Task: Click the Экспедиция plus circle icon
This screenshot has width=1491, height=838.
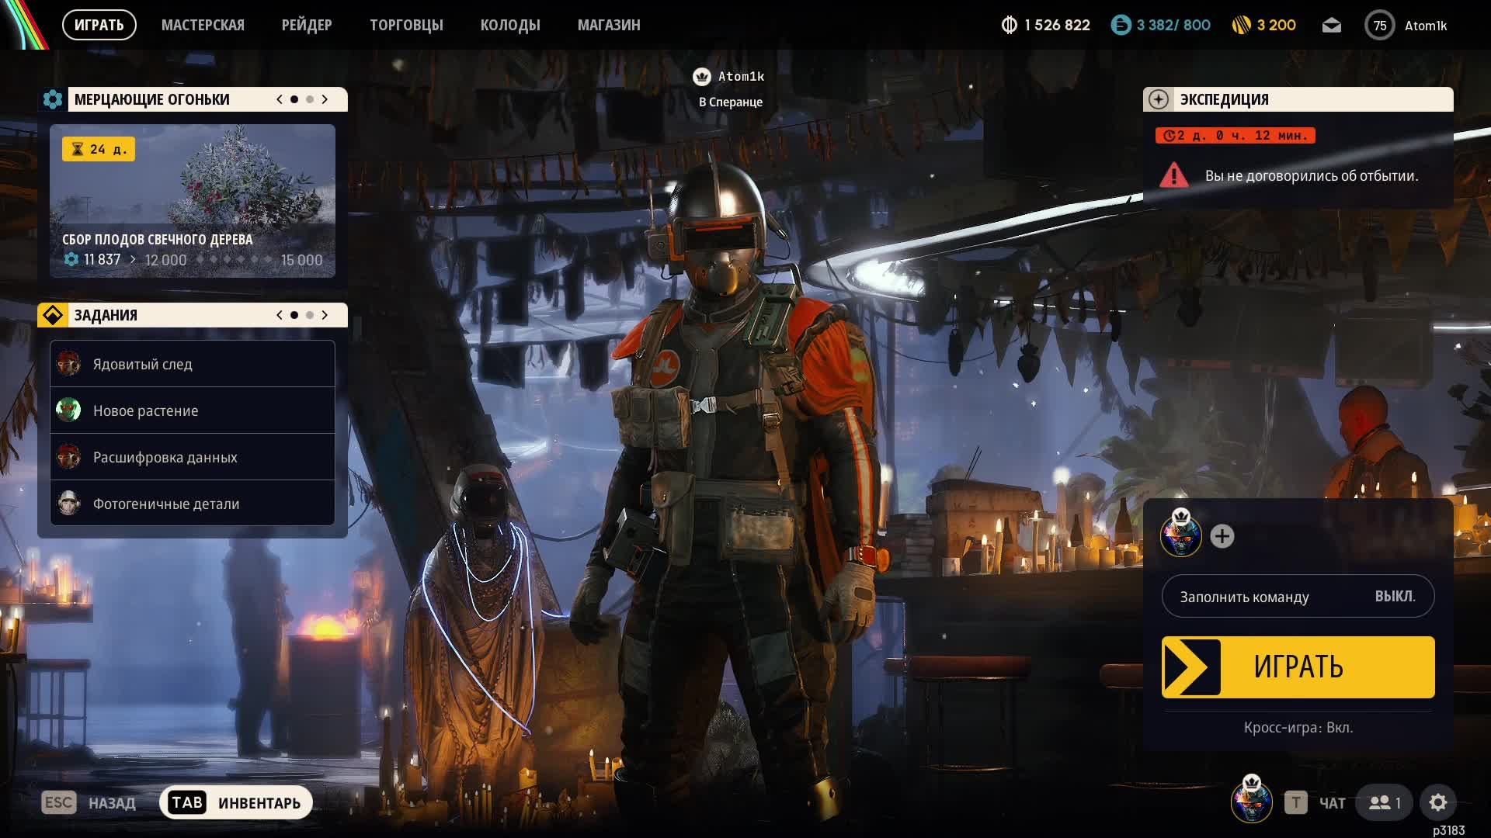Action: [x=1158, y=99]
